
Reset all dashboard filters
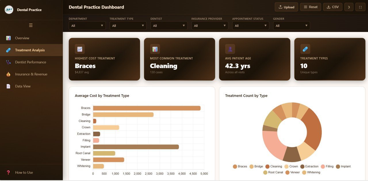pos(310,7)
